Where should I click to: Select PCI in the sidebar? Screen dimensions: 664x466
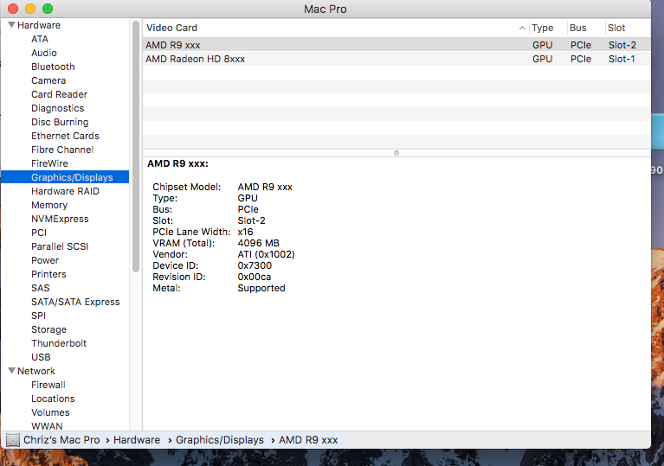(39, 233)
